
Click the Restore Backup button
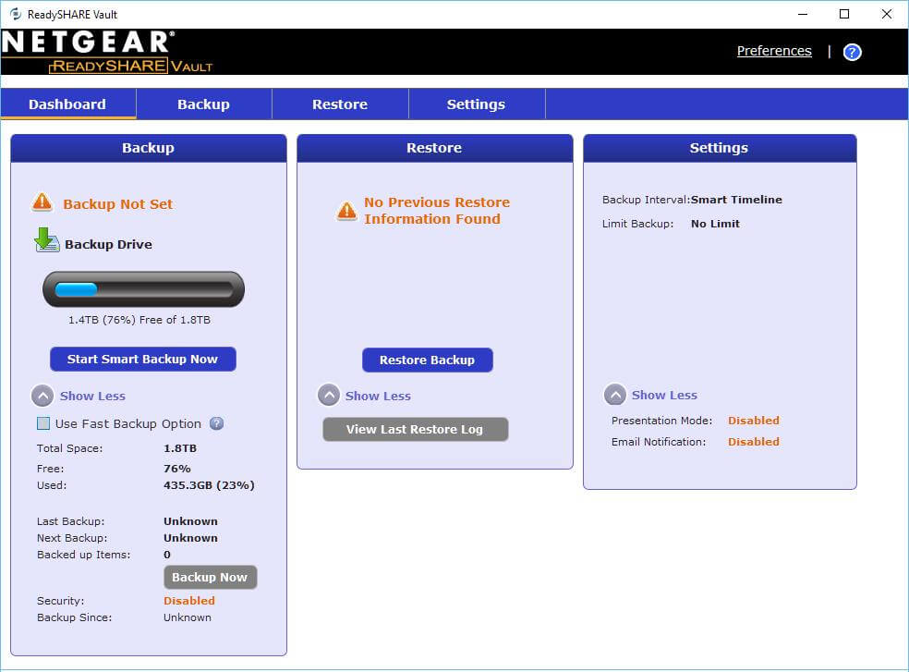(427, 360)
